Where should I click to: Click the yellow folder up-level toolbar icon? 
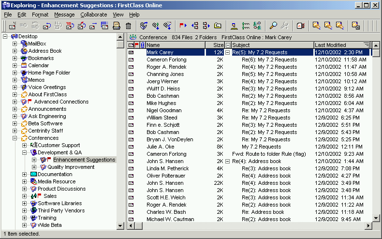click(x=218, y=25)
